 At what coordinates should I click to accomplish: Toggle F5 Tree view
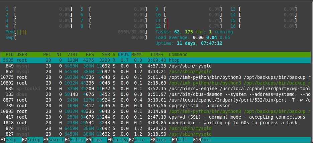pos(97,140)
